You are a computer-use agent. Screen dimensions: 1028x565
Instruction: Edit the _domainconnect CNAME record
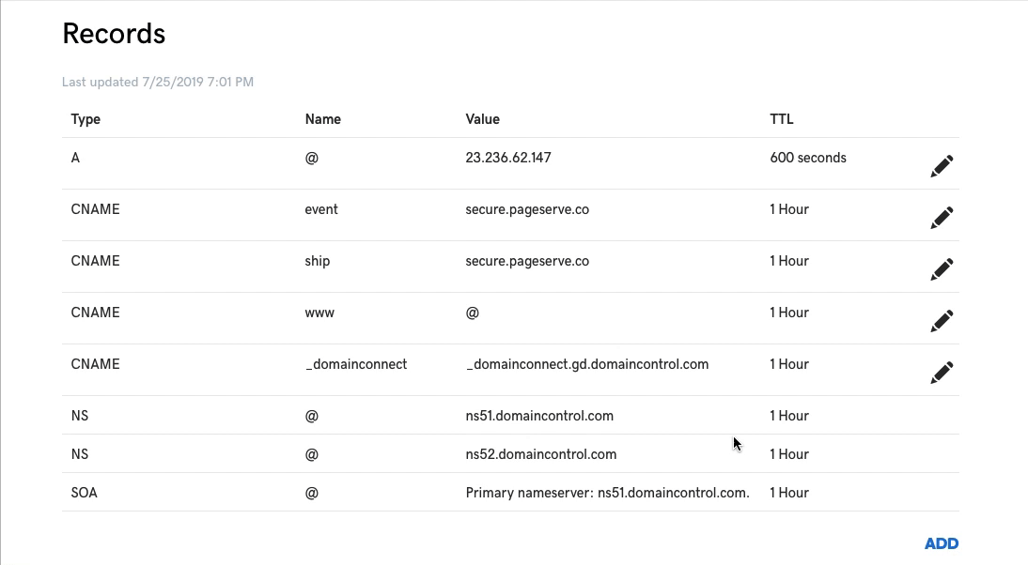pos(942,373)
